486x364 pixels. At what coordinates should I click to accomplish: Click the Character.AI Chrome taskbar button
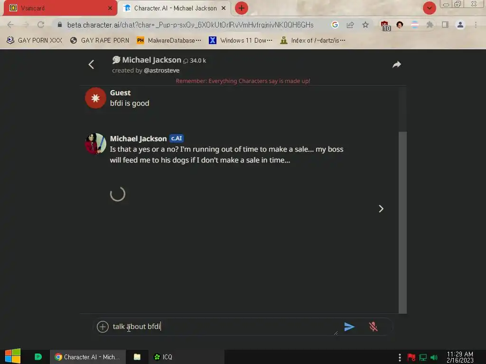pyautogui.click(x=88, y=357)
